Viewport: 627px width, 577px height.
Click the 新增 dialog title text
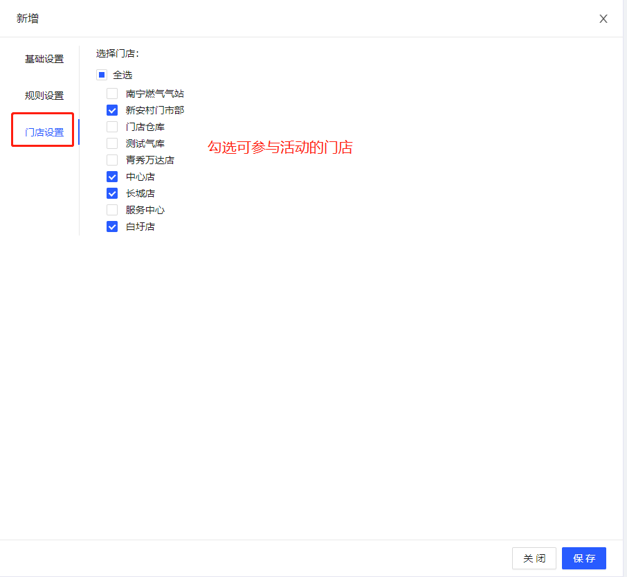(x=28, y=19)
